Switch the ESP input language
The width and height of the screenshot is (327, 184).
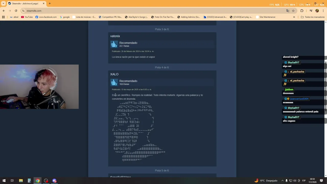click(x=304, y=181)
